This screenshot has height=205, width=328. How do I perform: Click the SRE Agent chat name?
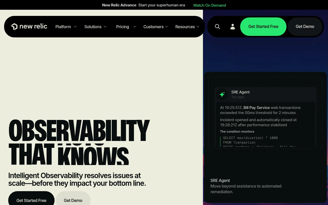tap(240, 92)
